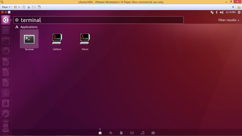The height and width of the screenshot is (136, 242).
Task: Open the network indicator in top panel
Action: click(x=212, y=12)
